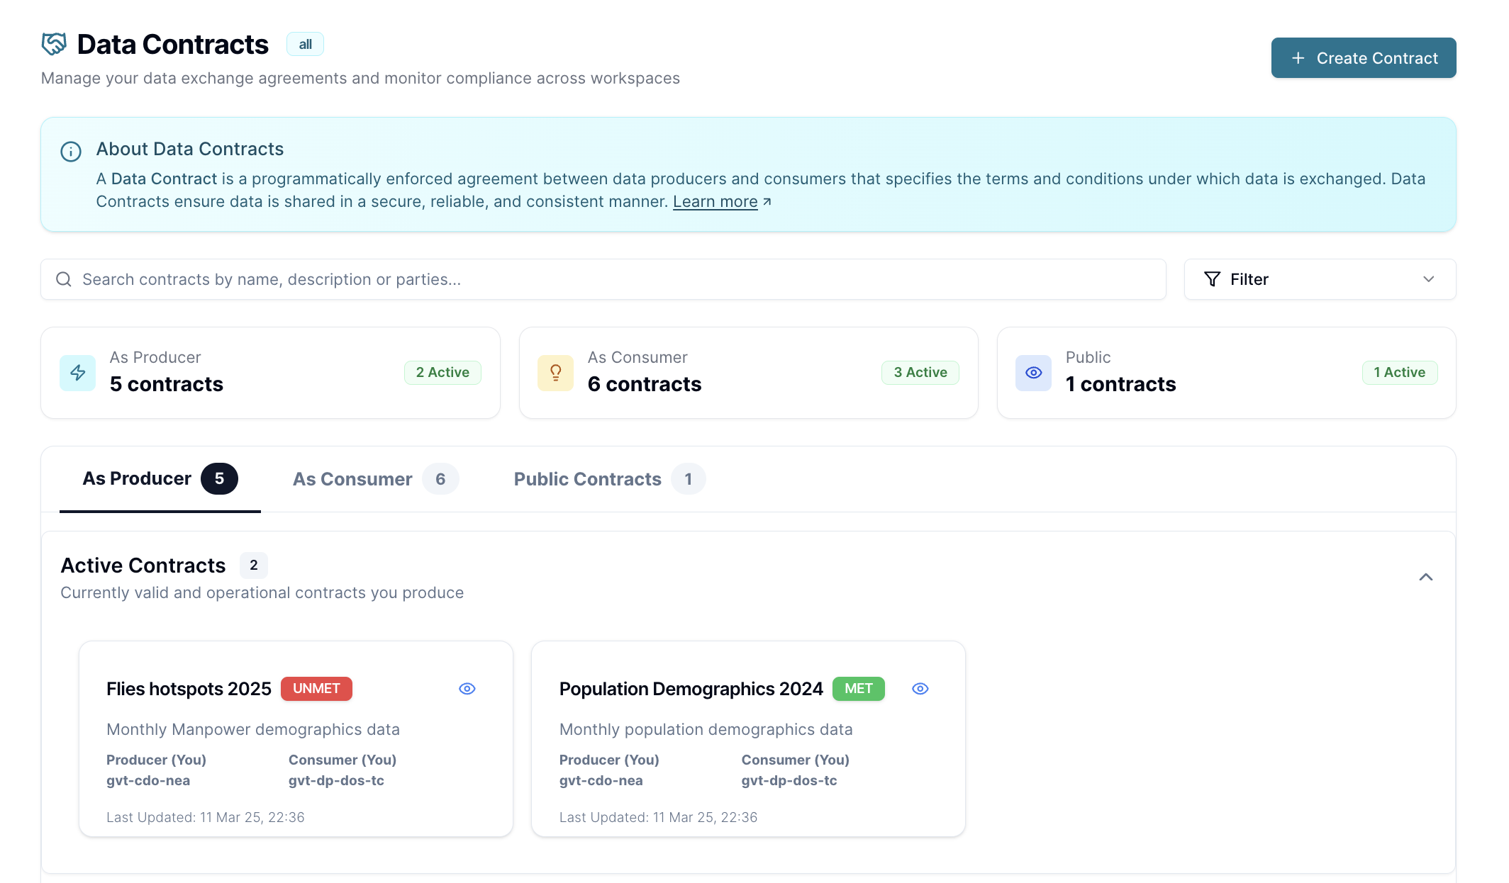
Task: Click the info icon in About banner
Action: tap(71, 152)
